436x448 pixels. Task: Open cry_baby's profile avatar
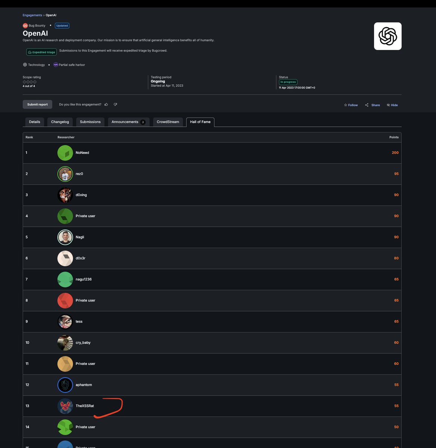pos(65,343)
